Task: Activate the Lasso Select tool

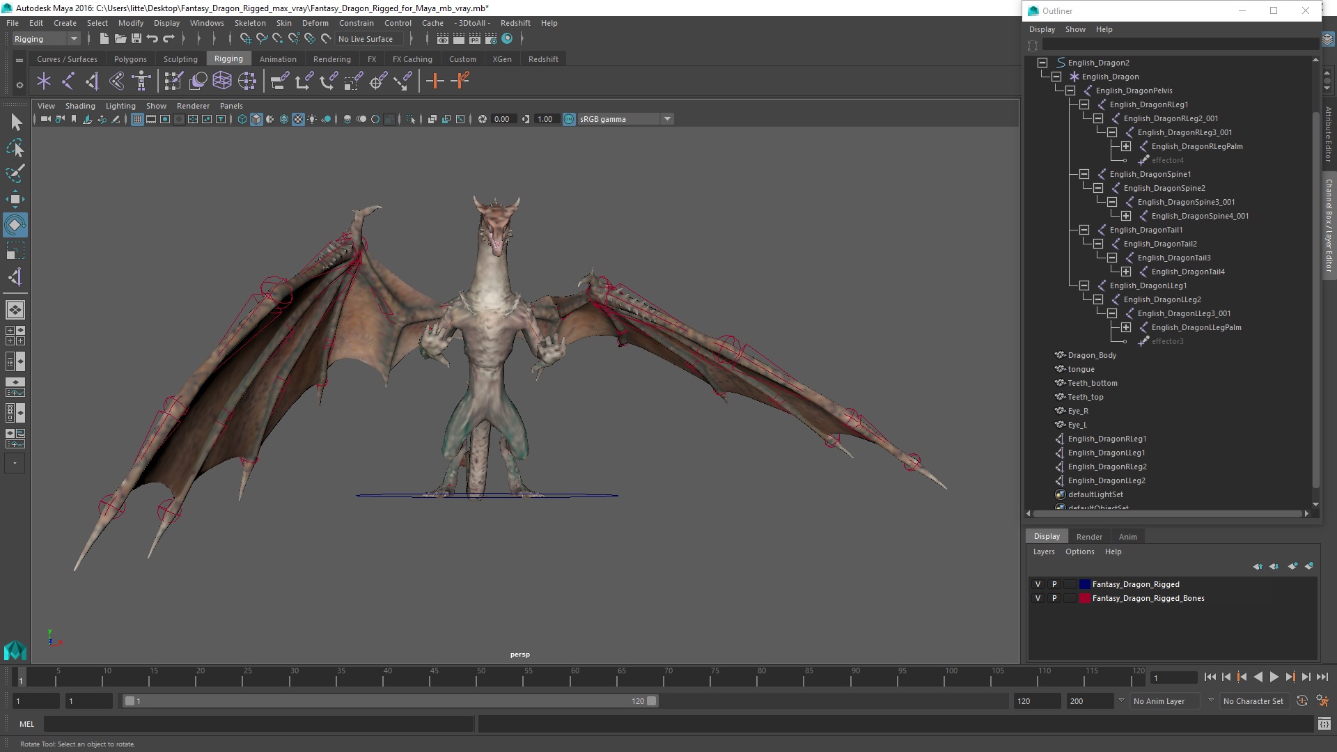Action: click(x=15, y=148)
